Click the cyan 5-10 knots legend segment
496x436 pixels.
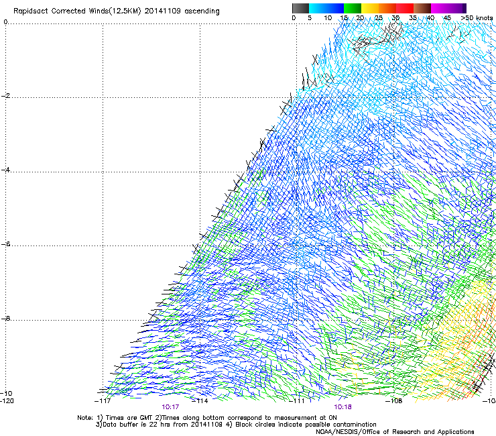318,8
